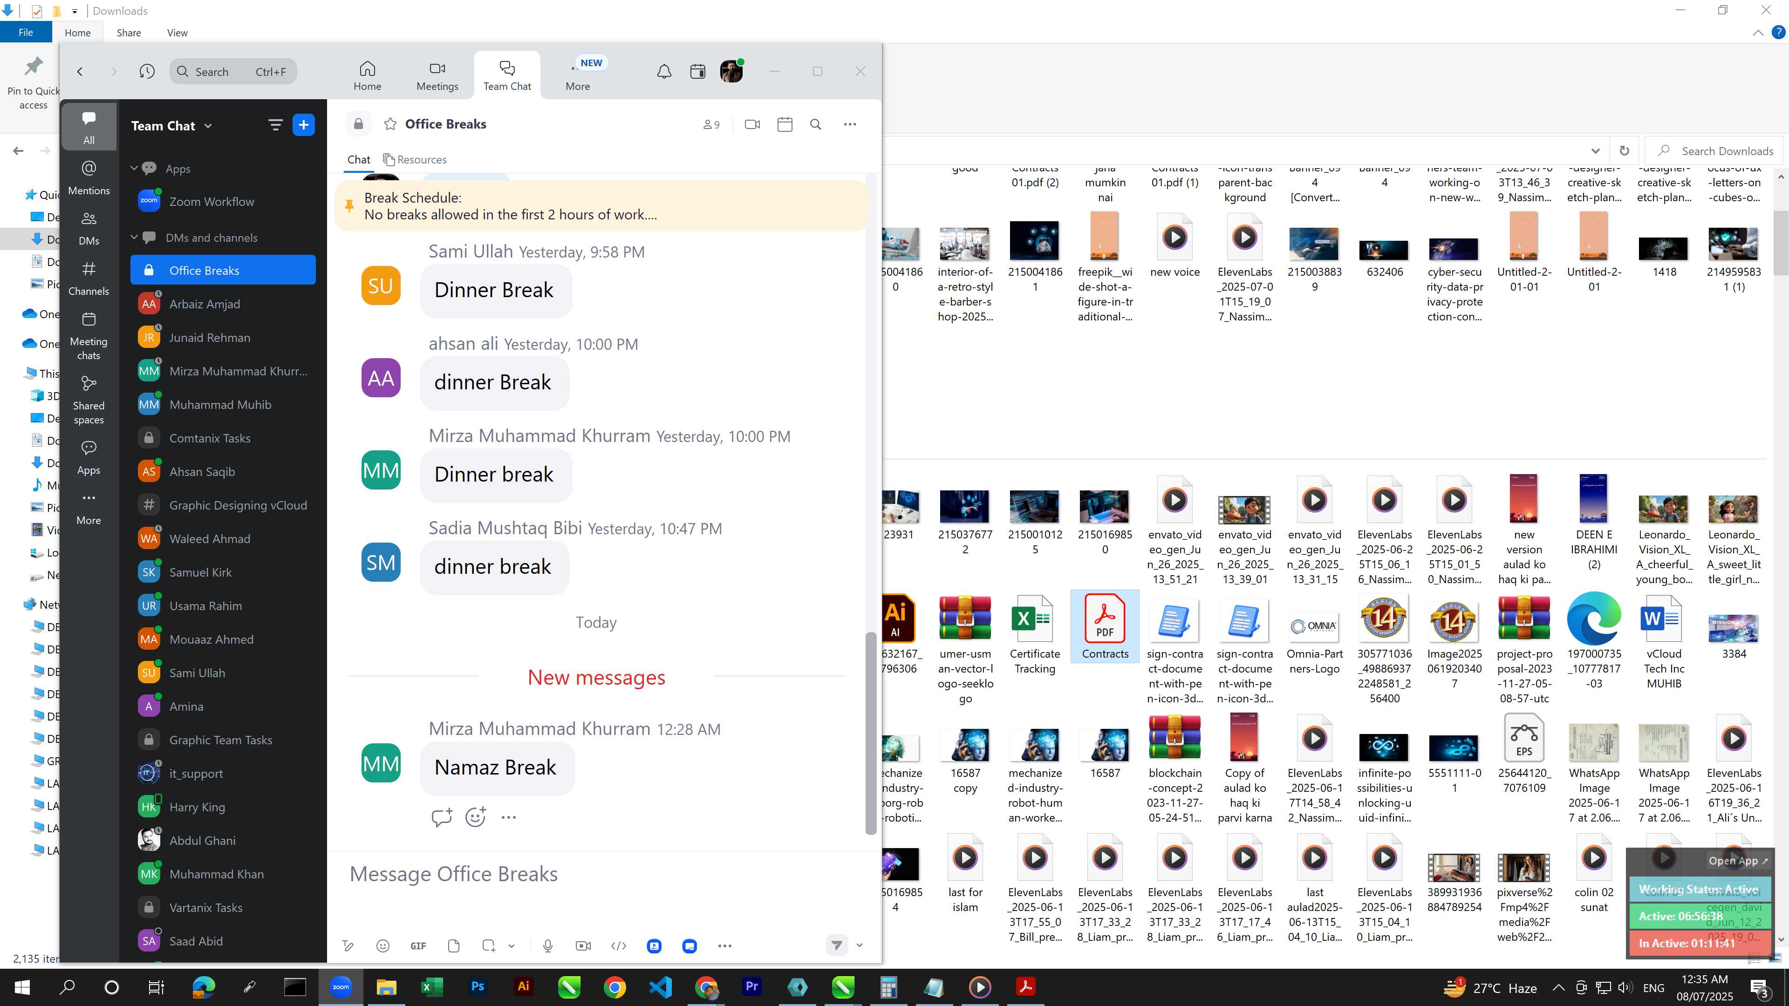Open the Zoom calendar icon in top bar
This screenshot has height=1006, width=1789.
(x=698, y=72)
